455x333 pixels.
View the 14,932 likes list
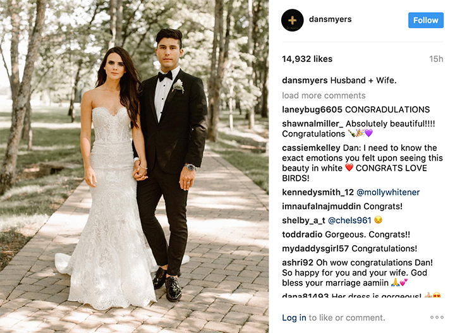pos(307,59)
